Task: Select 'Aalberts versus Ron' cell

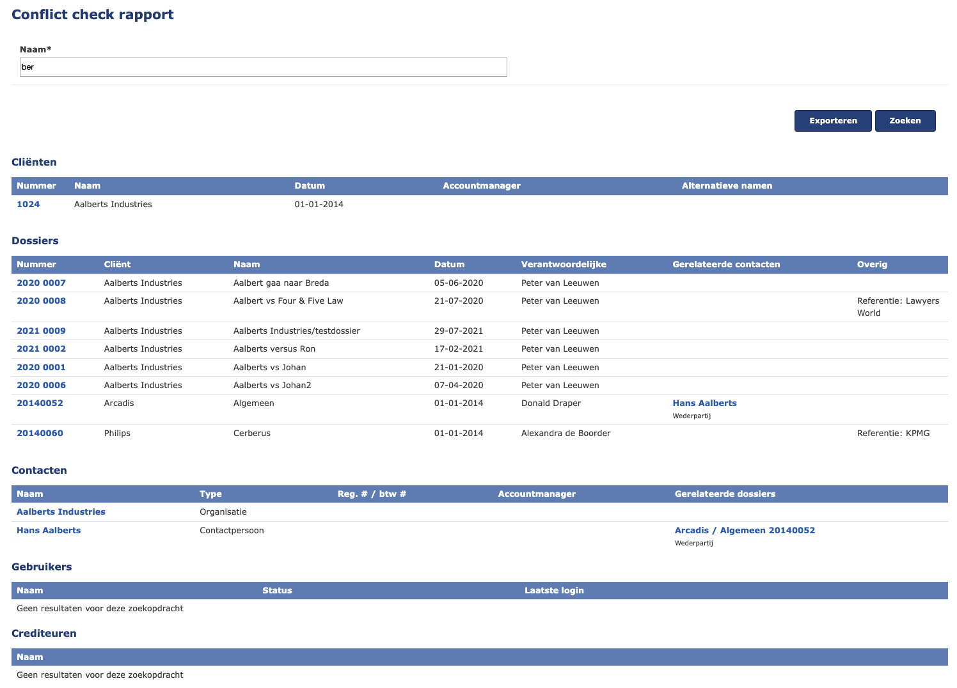Action: (x=274, y=349)
